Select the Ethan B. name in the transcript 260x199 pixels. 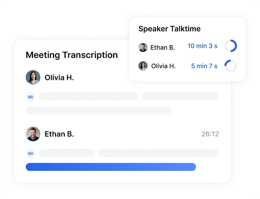(x=59, y=134)
